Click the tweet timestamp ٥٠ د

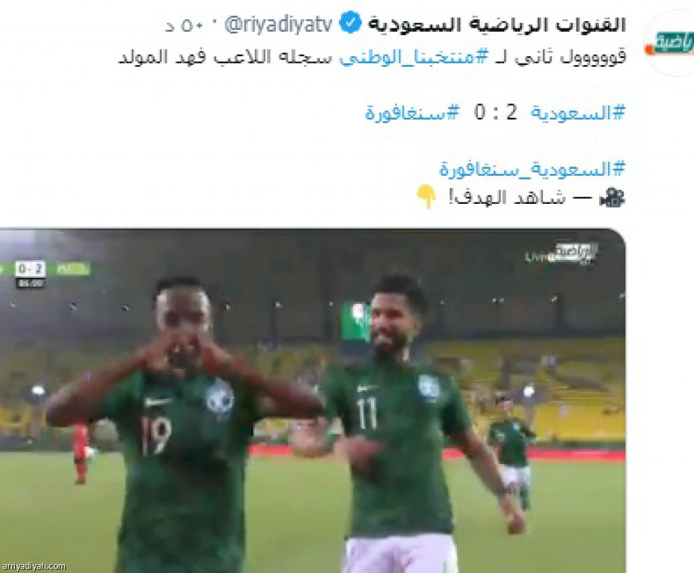[184, 26]
